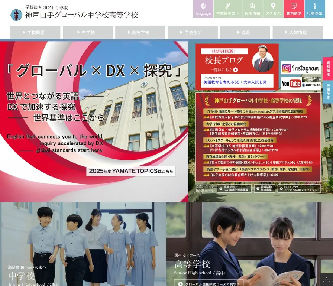
Task: Click the 一覧はこちら arrow icon in blog box
Action: click(235, 70)
